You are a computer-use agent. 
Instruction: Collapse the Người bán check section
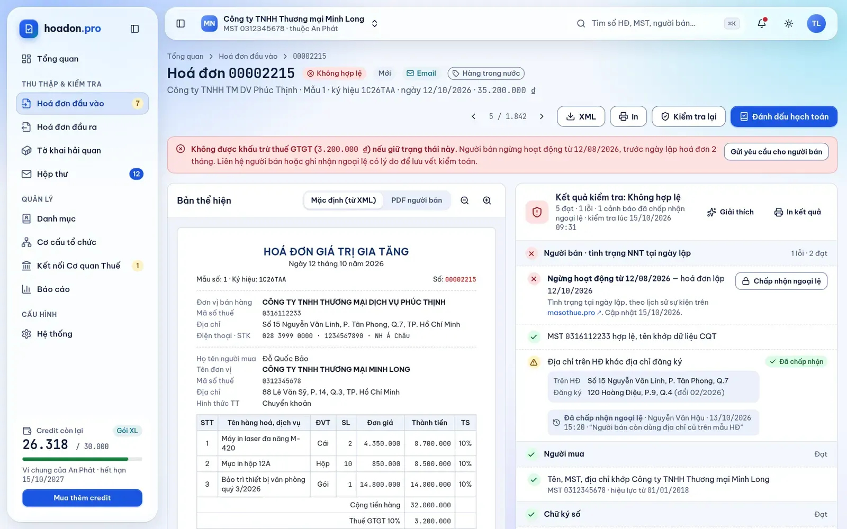click(676, 253)
